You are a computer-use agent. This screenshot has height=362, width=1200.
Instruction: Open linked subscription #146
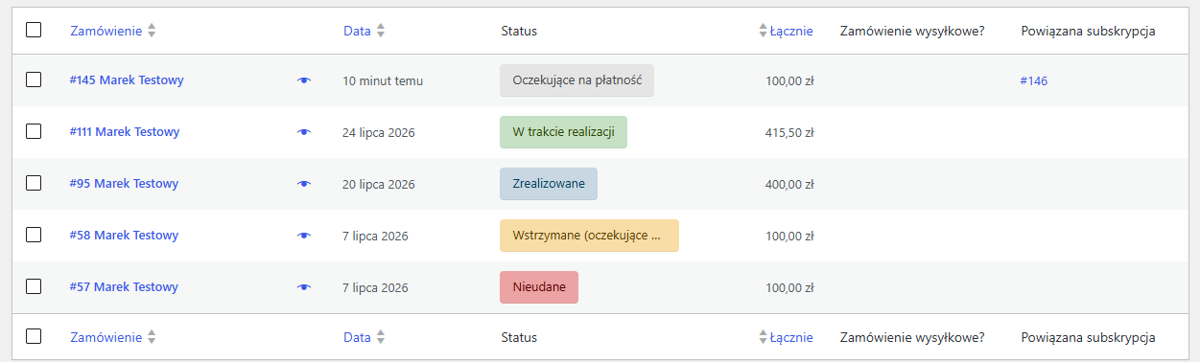pyautogui.click(x=1034, y=81)
